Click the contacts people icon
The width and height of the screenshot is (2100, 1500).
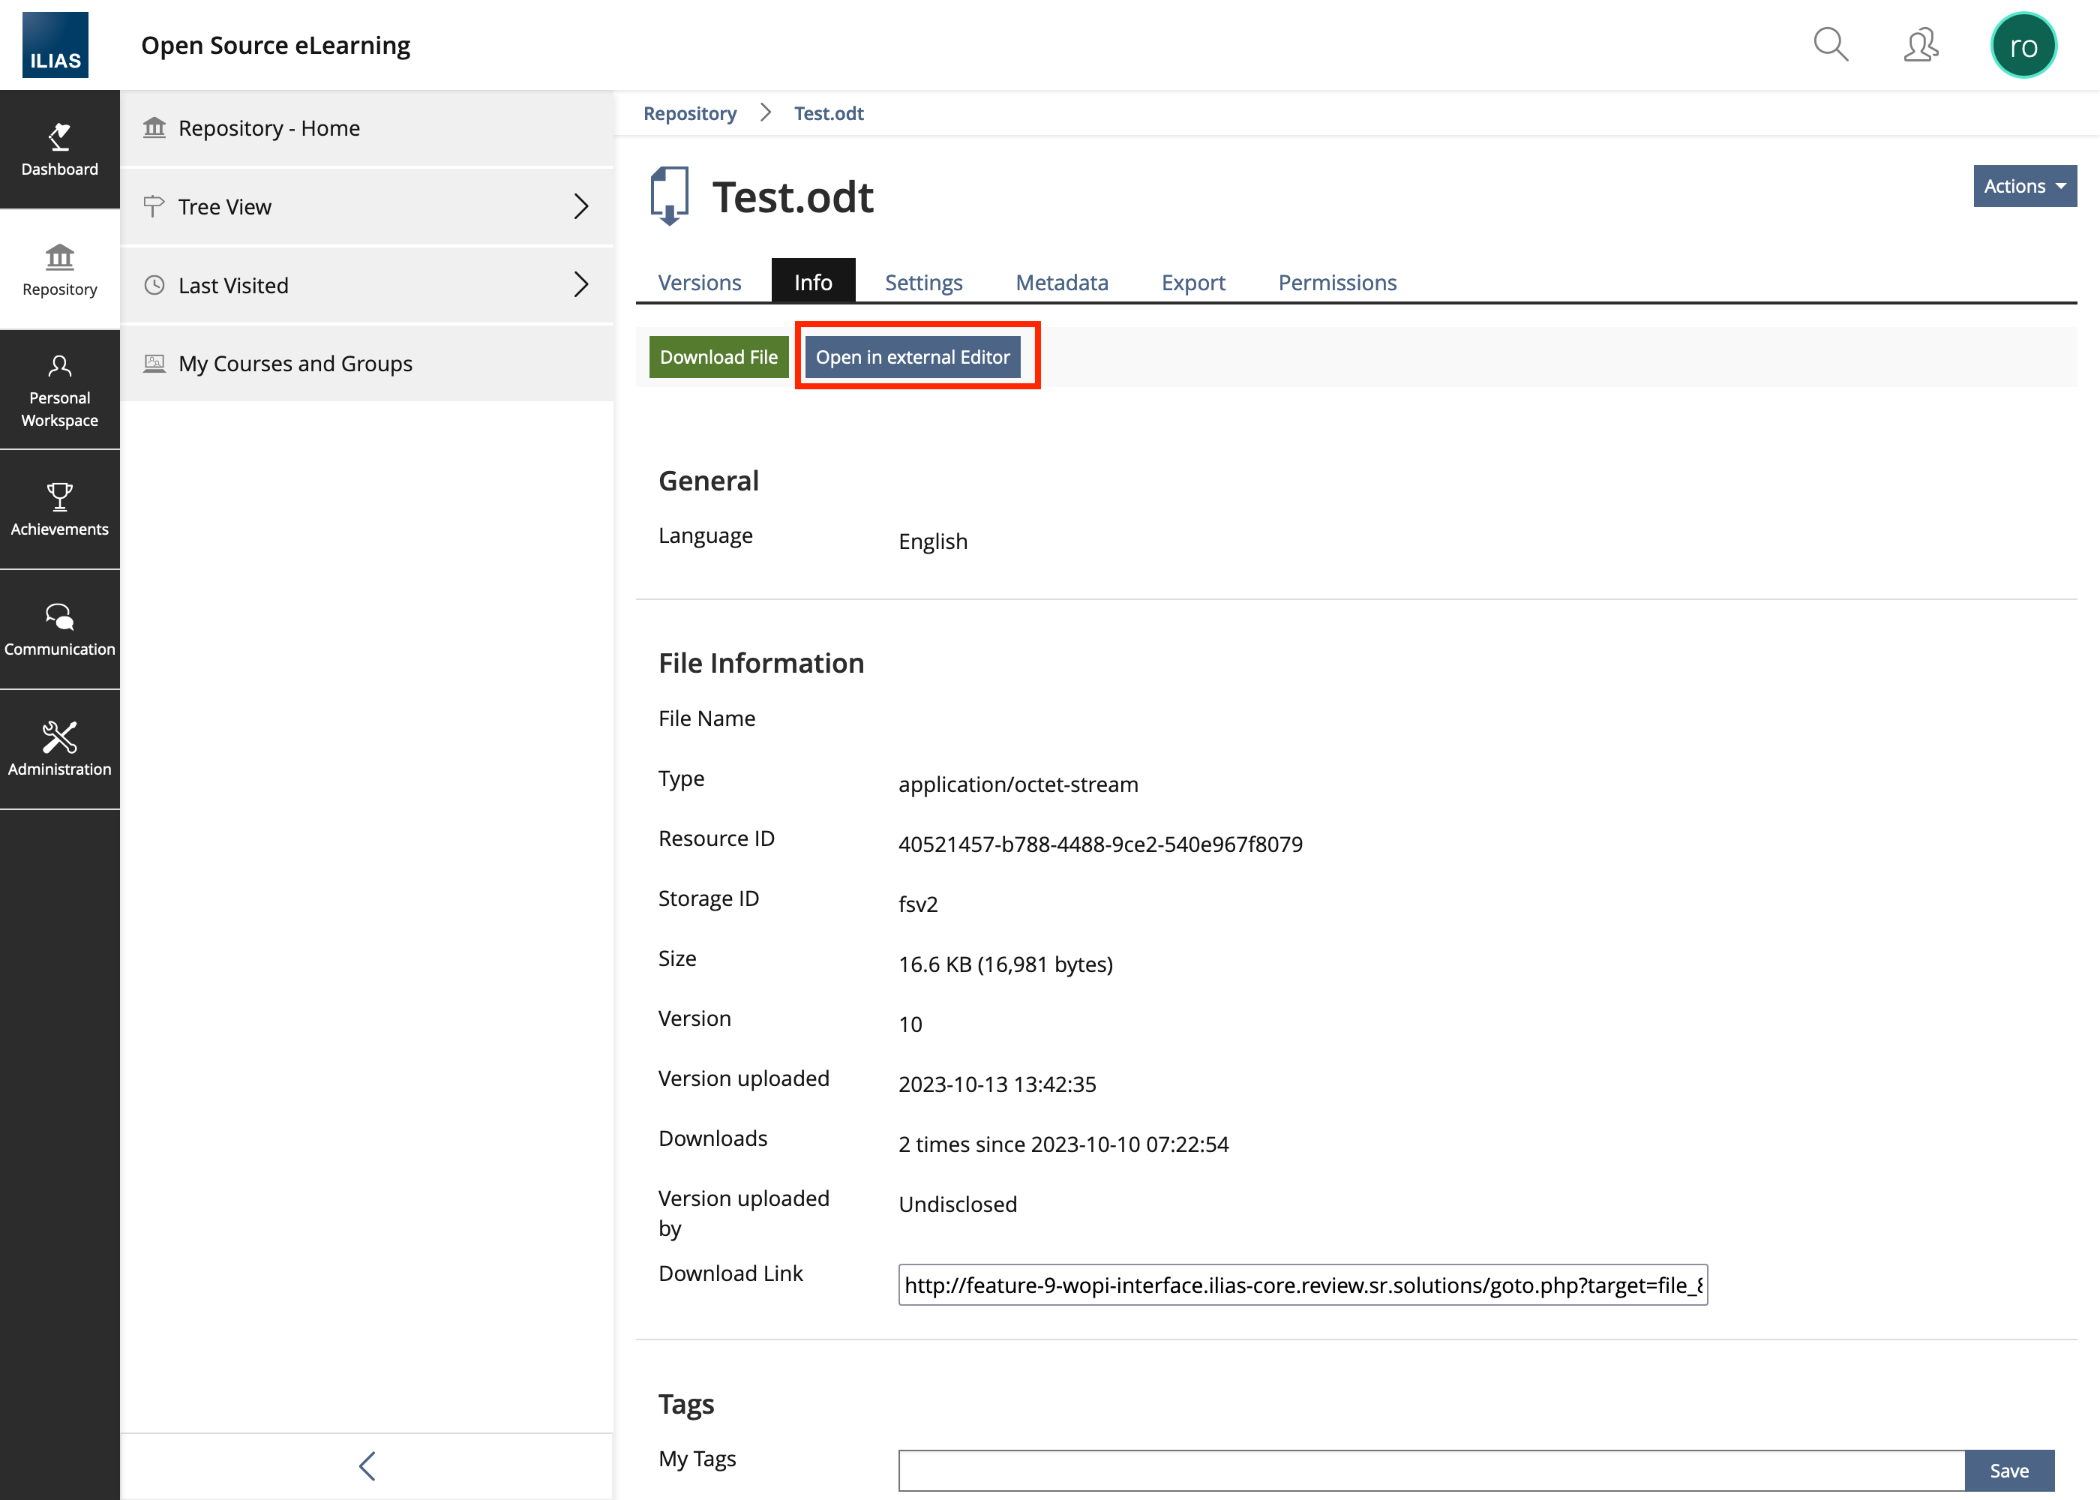pos(1920,44)
